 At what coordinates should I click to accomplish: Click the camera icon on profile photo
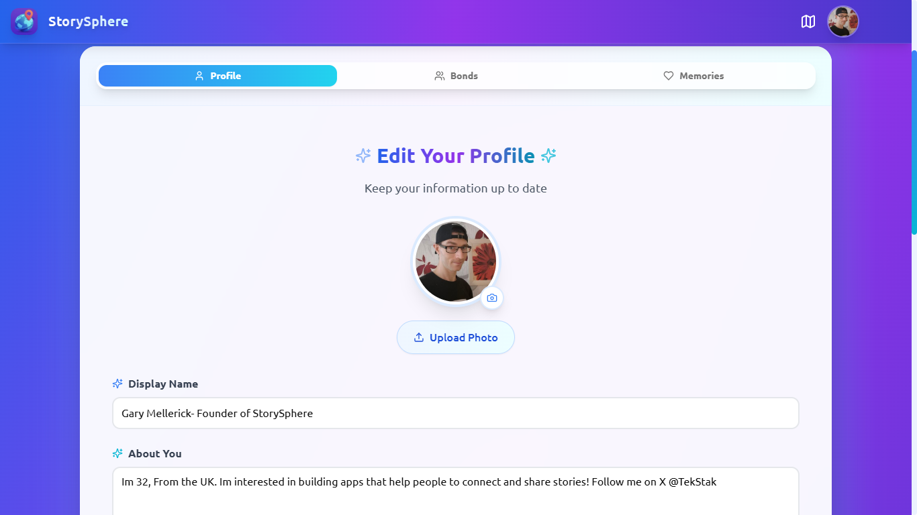pos(492,298)
